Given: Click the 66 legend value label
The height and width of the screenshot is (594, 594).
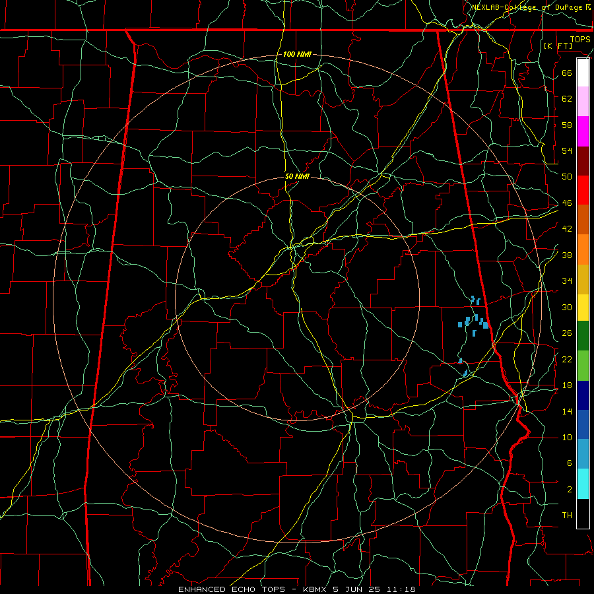Looking at the screenshot, I should [567, 73].
